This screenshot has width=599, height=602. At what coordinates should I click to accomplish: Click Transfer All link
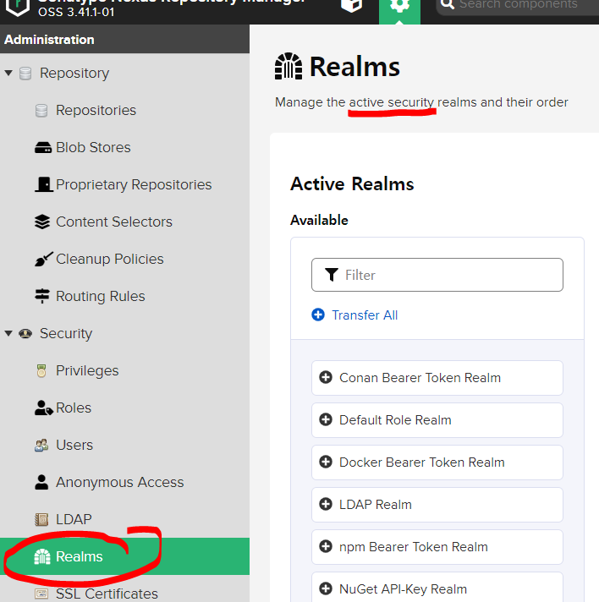pyautogui.click(x=365, y=315)
